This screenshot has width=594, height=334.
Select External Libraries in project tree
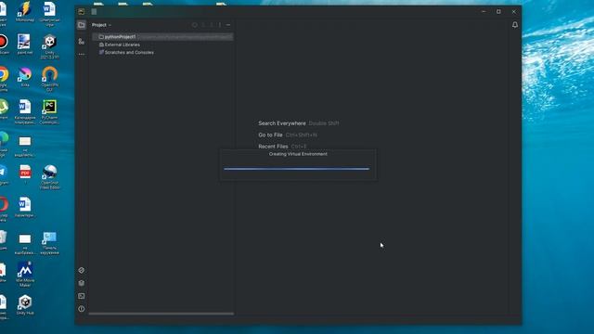tap(120, 45)
